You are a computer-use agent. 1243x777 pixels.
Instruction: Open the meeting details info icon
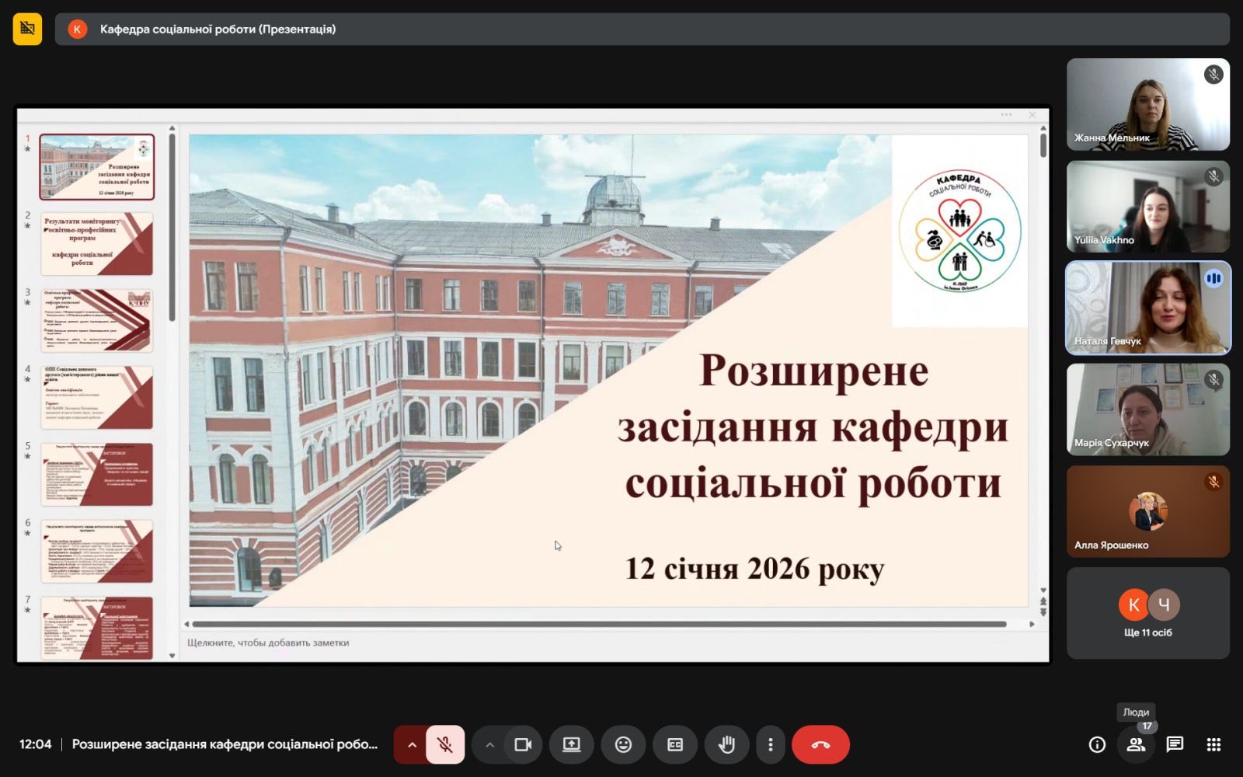pyautogui.click(x=1097, y=744)
